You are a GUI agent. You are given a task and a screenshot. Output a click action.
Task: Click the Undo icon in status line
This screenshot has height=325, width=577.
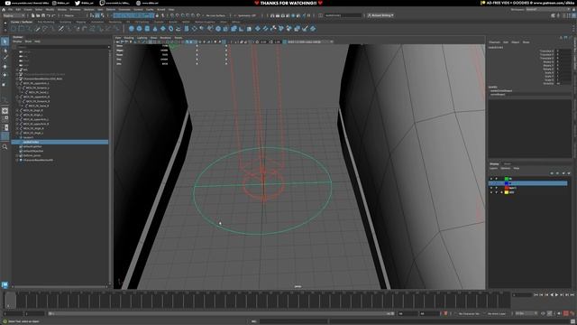tap(49, 15)
